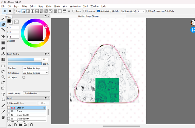Select the 20 Eraser brush

[x=27, y=111]
